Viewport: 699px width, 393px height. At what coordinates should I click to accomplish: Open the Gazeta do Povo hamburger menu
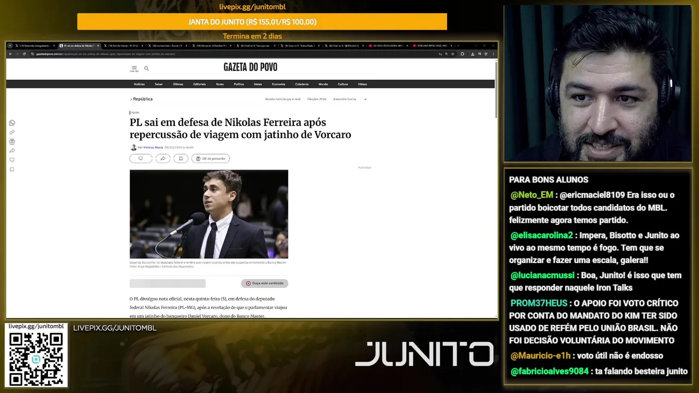(x=134, y=68)
